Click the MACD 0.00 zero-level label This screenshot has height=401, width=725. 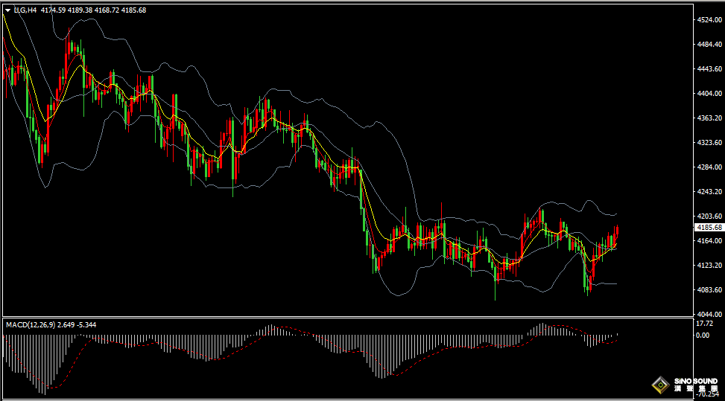(703, 336)
